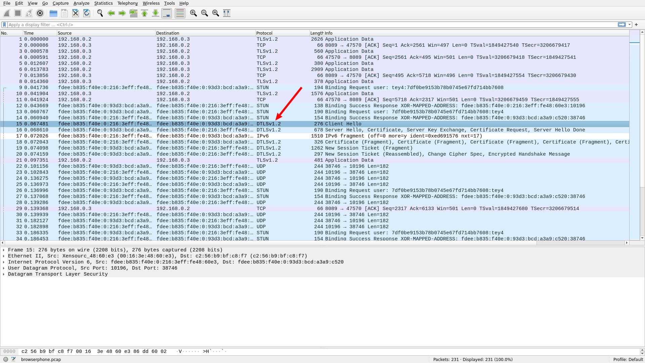Expand Datagram Transport Layer Security details

coord(4,274)
